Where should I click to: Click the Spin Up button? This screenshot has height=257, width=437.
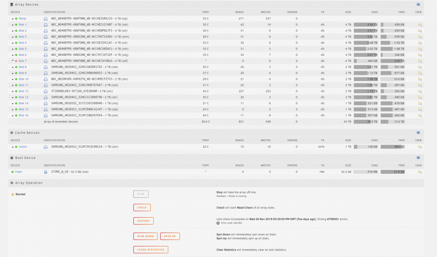coord(170,236)
